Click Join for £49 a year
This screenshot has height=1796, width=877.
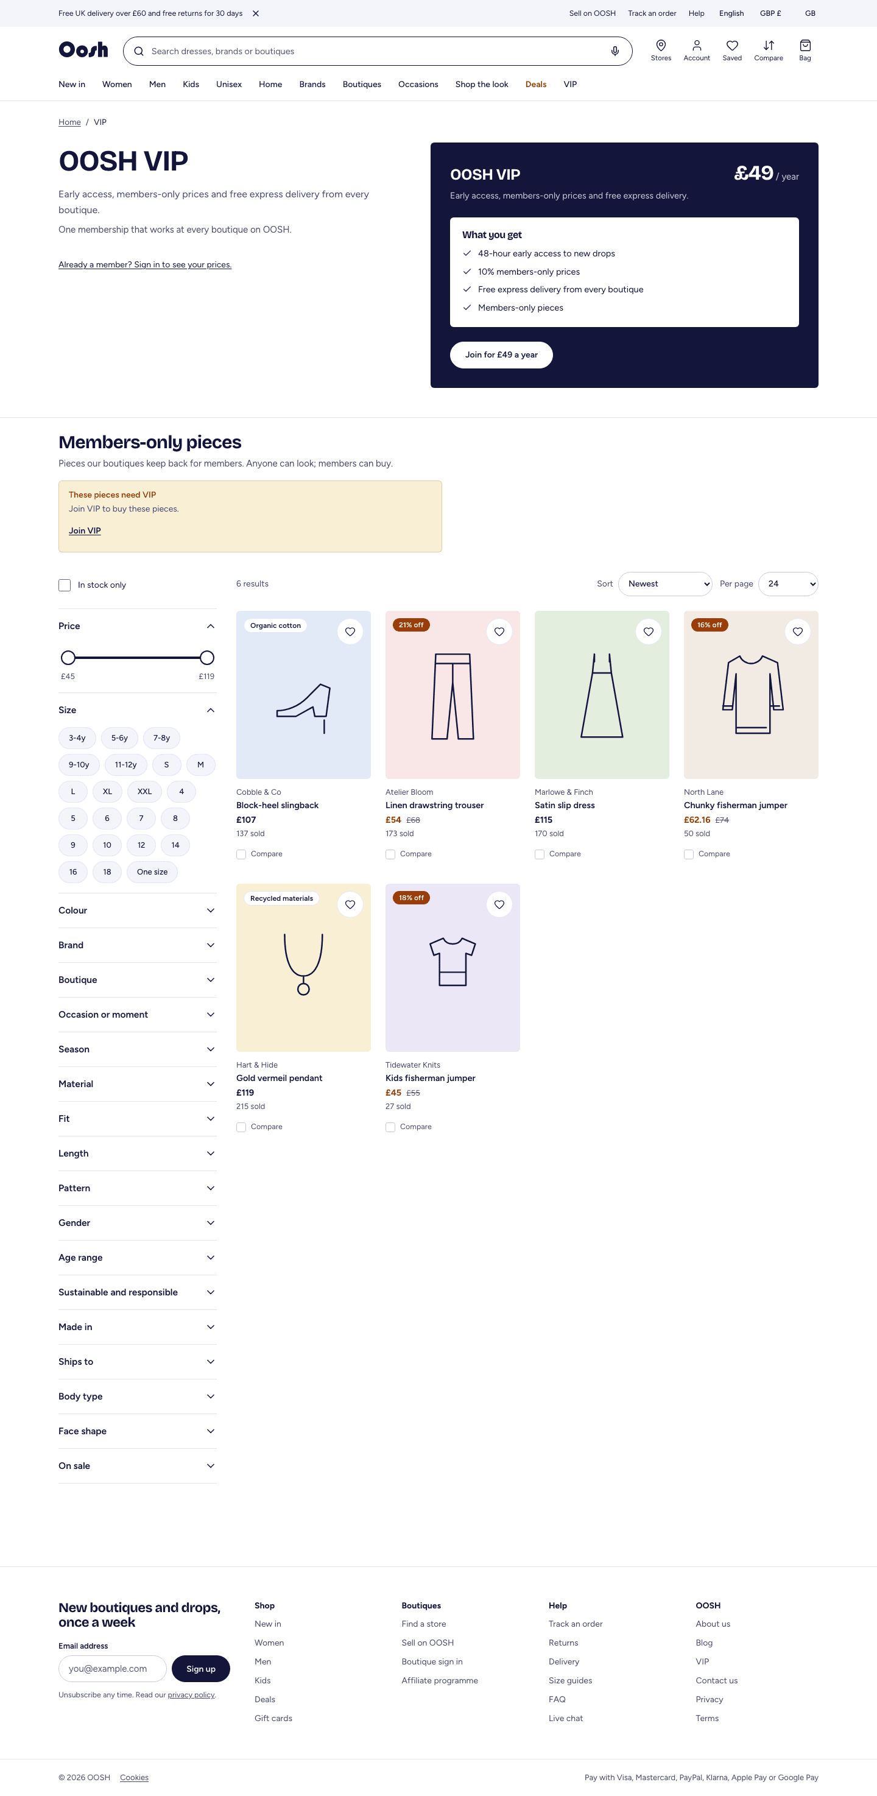point(501,355)
